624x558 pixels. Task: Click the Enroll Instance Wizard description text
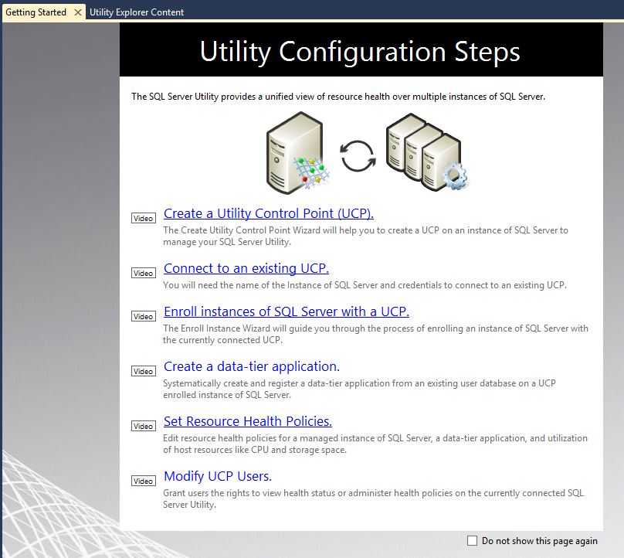click(375, 334)
